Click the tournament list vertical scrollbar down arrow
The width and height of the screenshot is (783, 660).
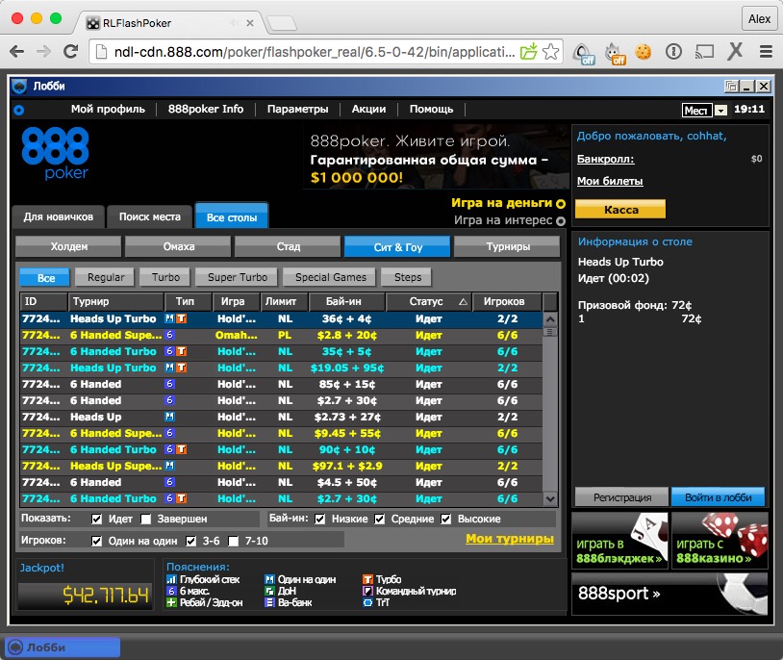click(550, 498)
